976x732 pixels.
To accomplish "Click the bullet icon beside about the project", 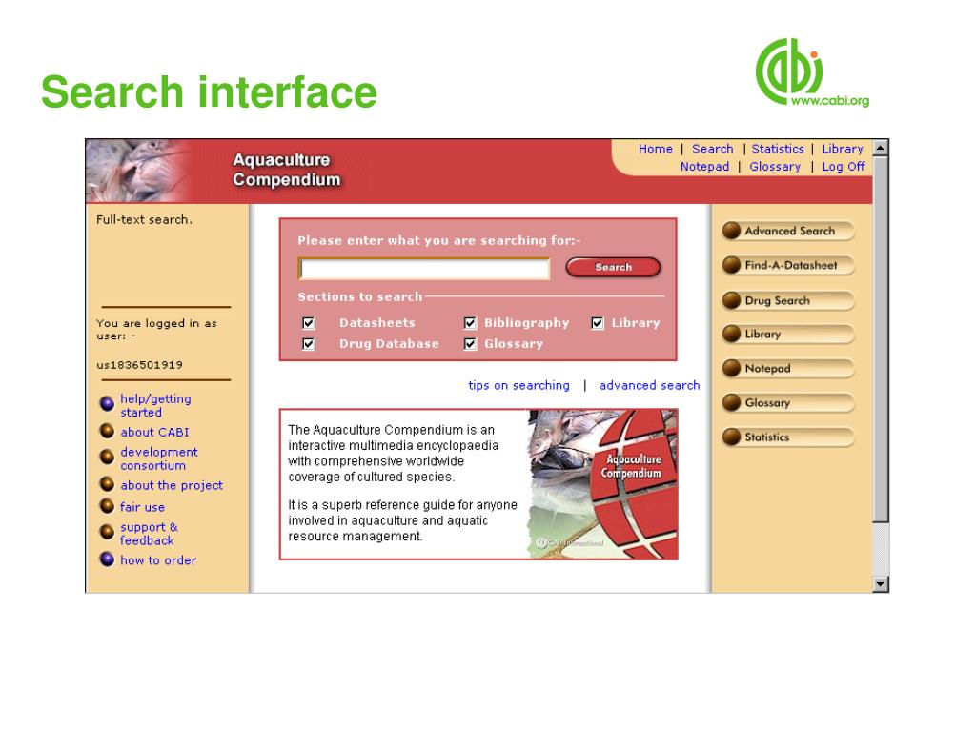I will pyautogui.click(x=107, y=484).
